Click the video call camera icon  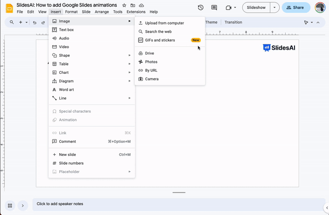[229, 8]
